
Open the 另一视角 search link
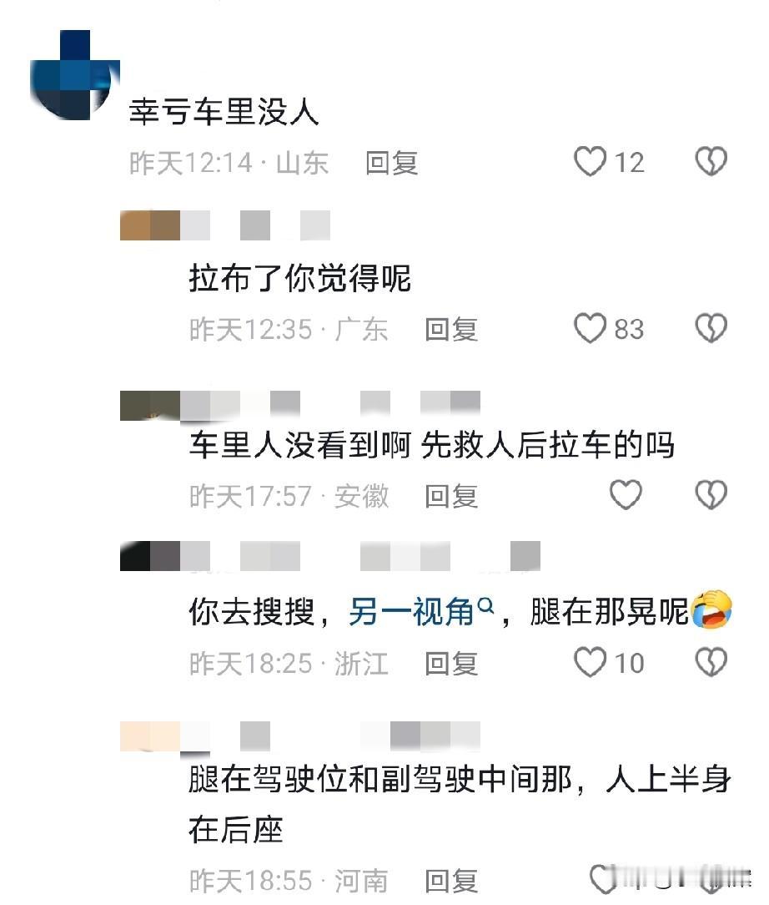pos(421,611)
